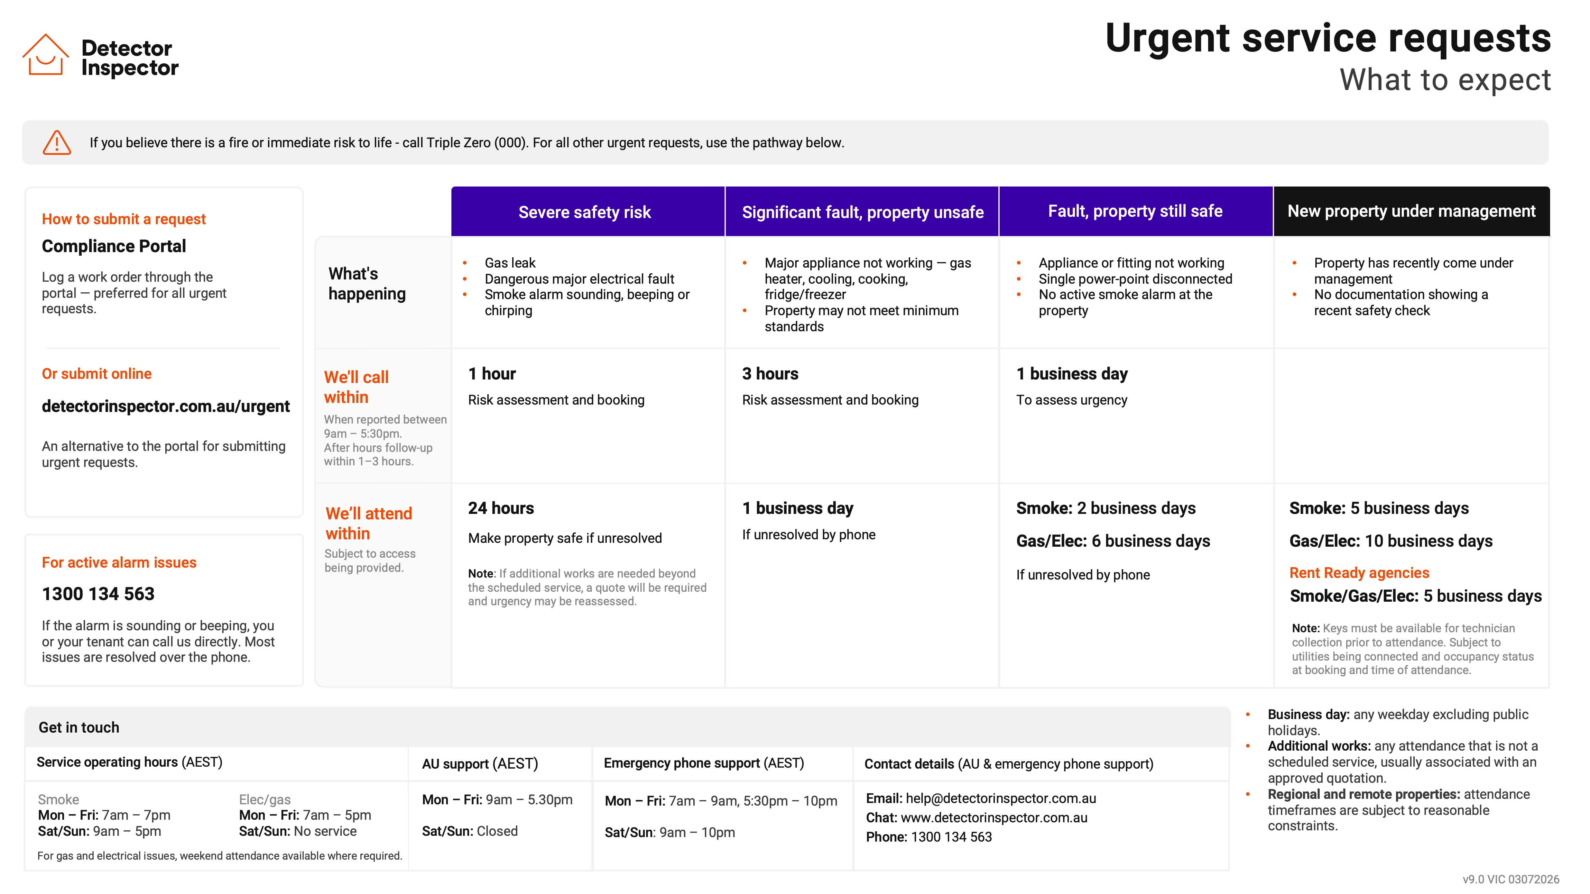Click the What's happening row label

coord(367,284)
